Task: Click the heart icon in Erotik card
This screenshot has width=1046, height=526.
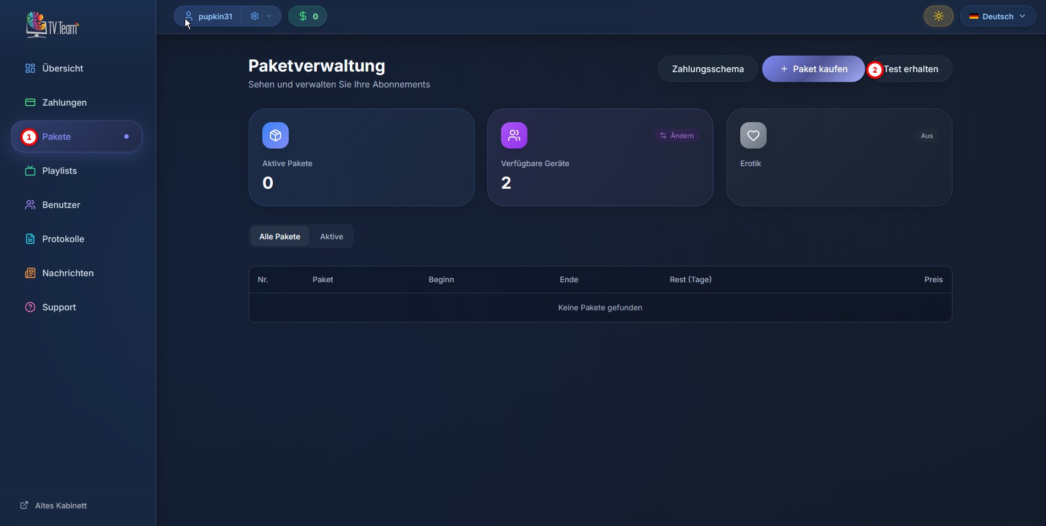Action: tap(753, 135)
